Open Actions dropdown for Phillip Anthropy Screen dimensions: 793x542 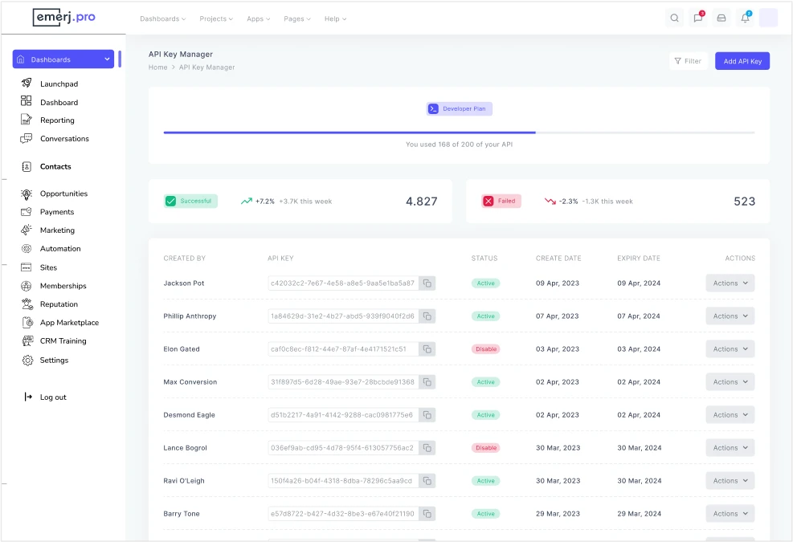pos(730,316)
